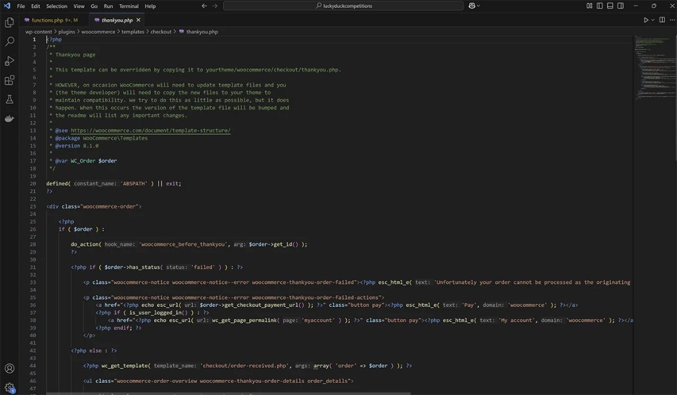677x395 pixels.
Task: Click the 'myaccount' page string
Action: (317, 320)
